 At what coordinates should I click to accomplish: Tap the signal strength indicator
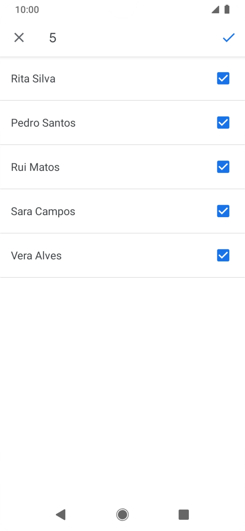click(215, 9)
